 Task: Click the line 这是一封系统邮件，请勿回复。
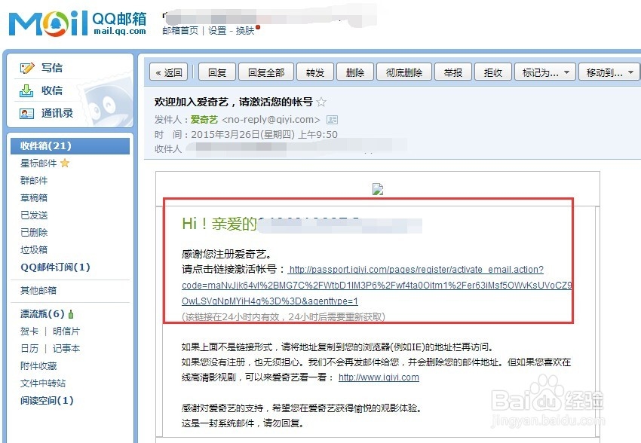[x=244, y=423]
